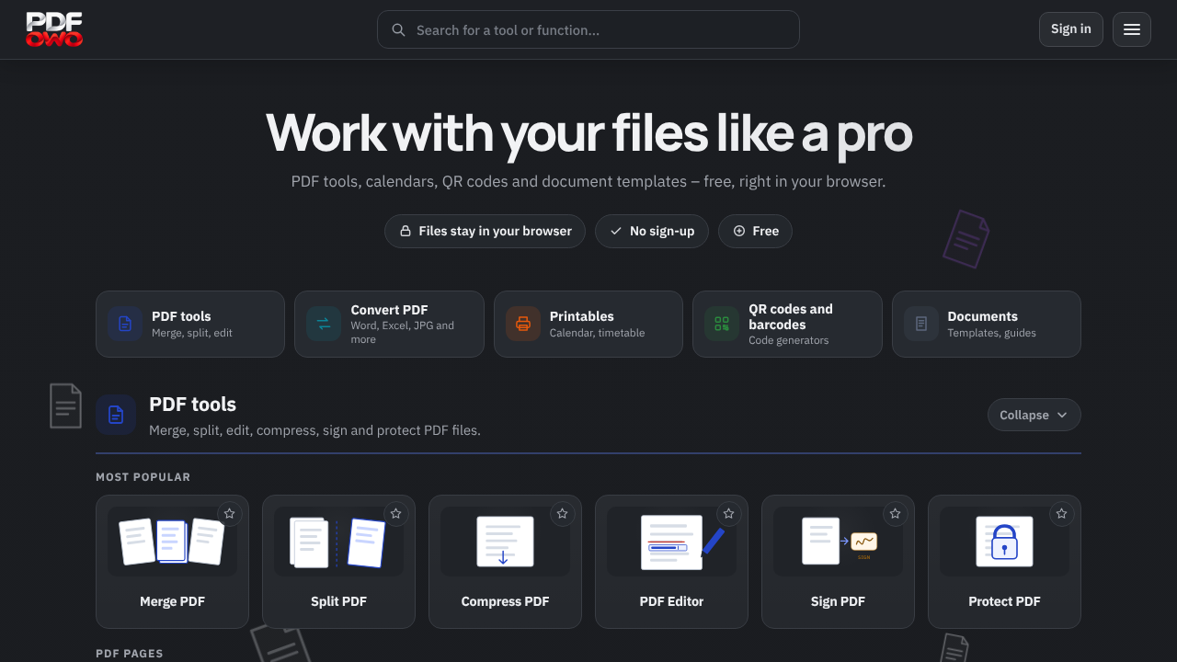Click the Printables printer icon

(523, 324)
